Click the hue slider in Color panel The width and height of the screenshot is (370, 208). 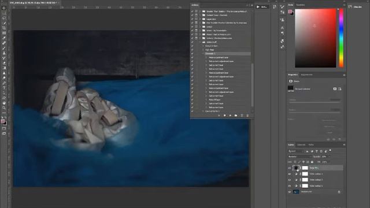click(x=341, y=38)
